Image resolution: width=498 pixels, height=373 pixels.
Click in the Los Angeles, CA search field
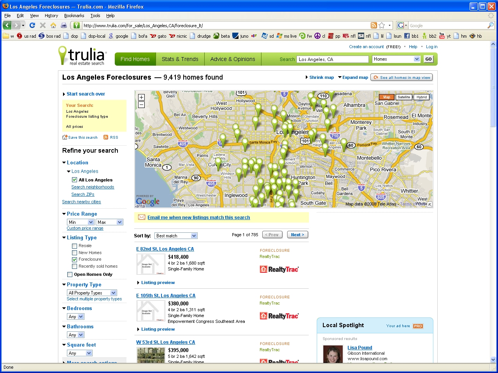[333, 59]
